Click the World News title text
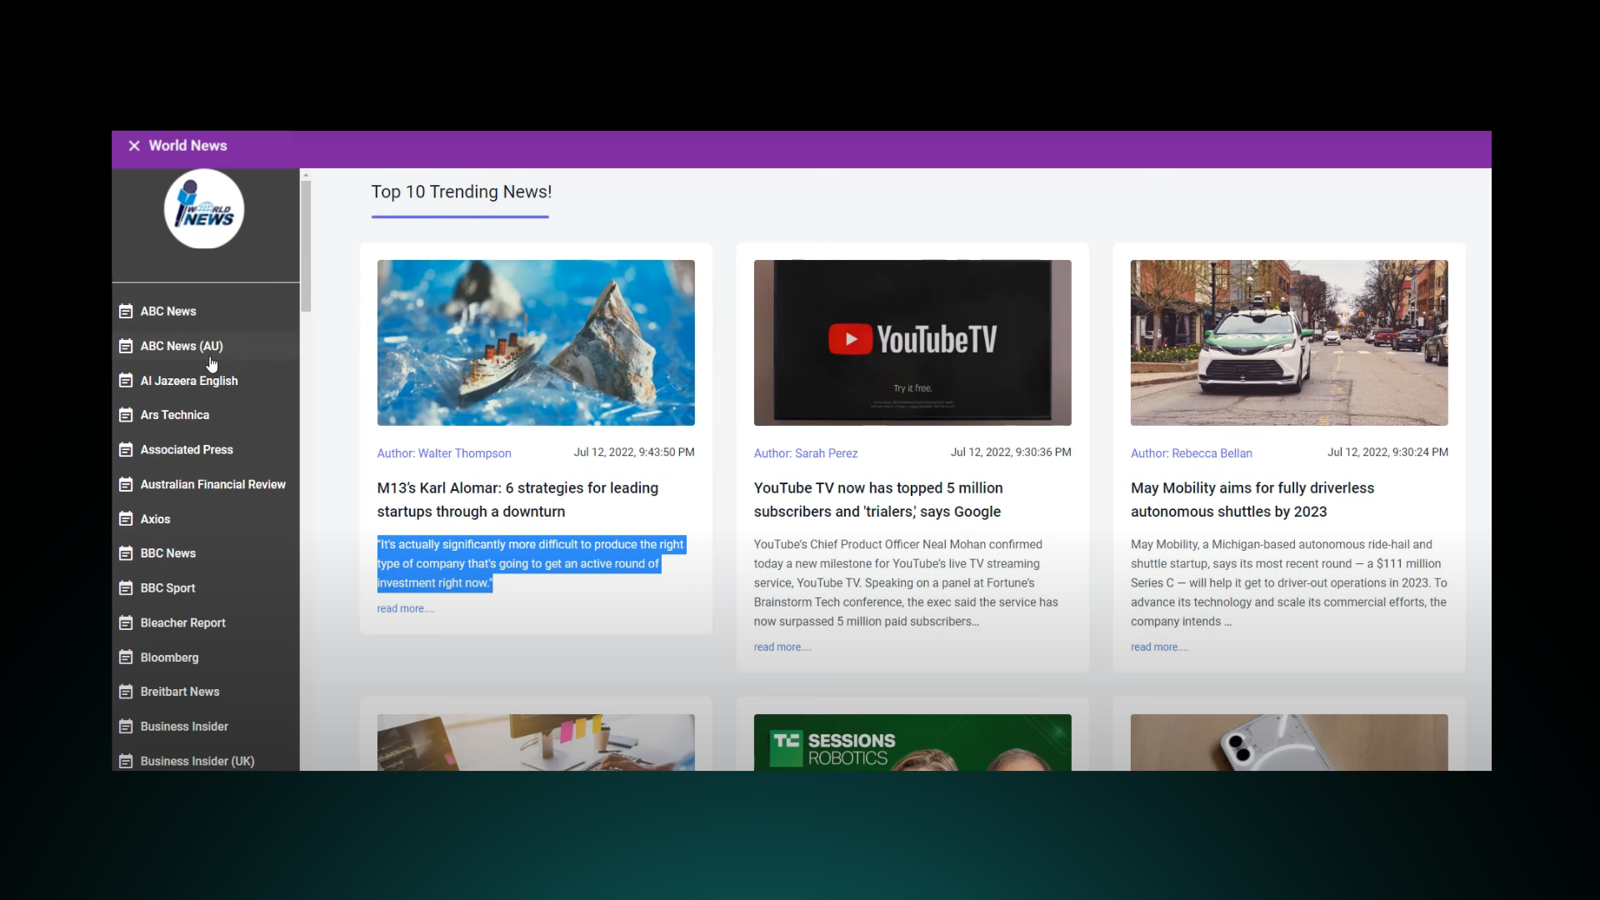Screen dimensions: 1600x900 pyautogui.click(x=187, y=146)
